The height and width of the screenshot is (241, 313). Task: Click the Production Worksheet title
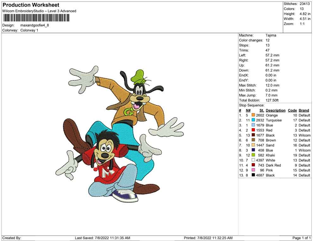coord(31,5)
